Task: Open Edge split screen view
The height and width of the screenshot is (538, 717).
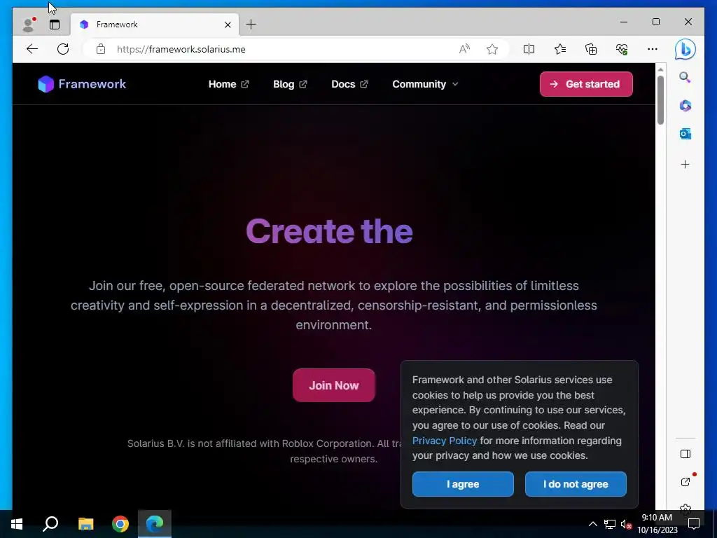Action: (x=529, y=49)
